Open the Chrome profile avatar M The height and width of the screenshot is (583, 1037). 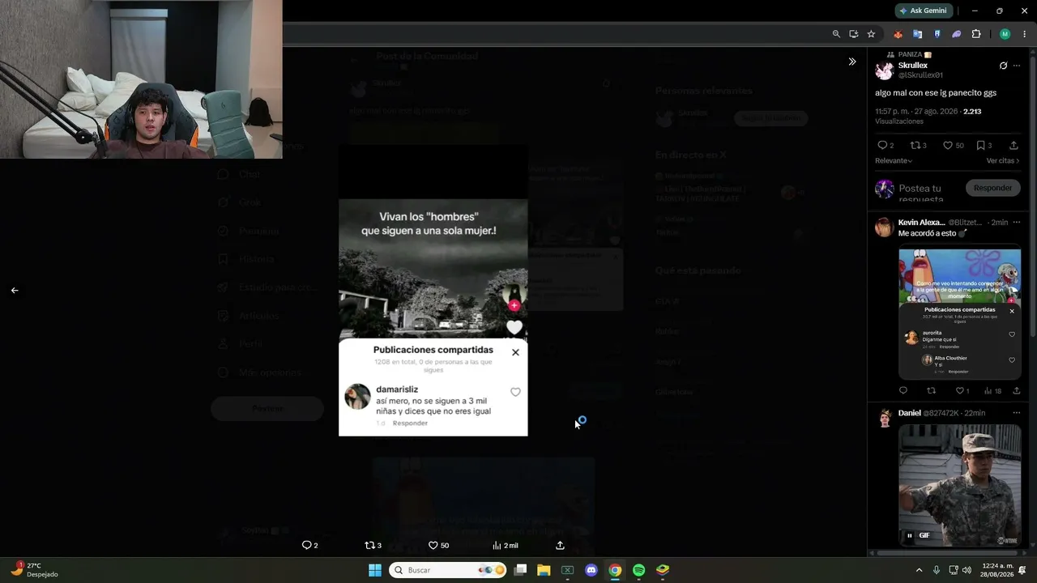point(1005,34)
